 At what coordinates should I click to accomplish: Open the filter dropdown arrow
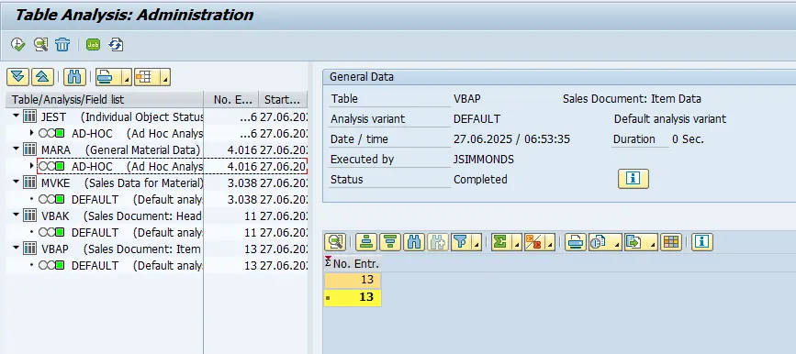(476, 242)
